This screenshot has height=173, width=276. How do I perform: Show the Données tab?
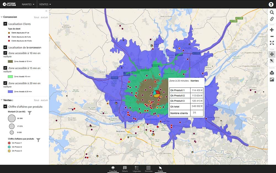pyautogui.click(x=148, y=169)
